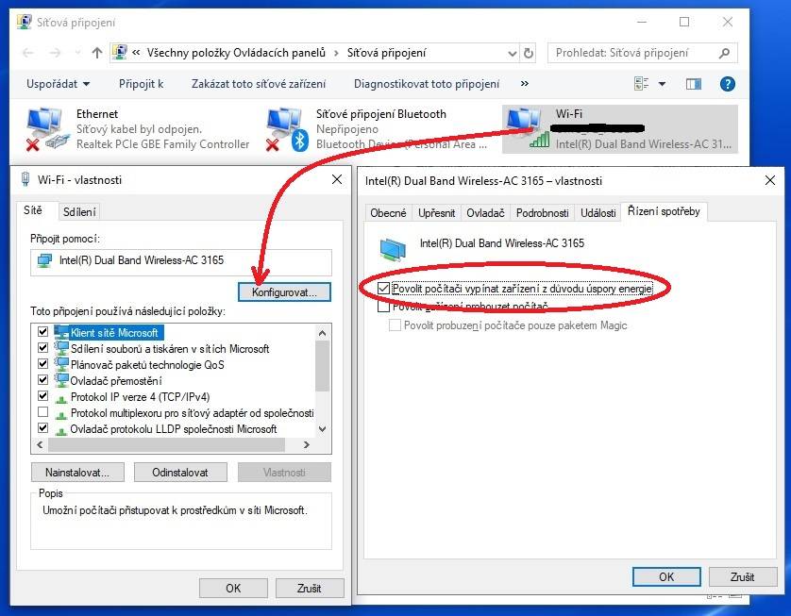Image resolution: width=791 pixels, height=616 pixels.
Task: Open the Obecné tab
Action: 388,213
